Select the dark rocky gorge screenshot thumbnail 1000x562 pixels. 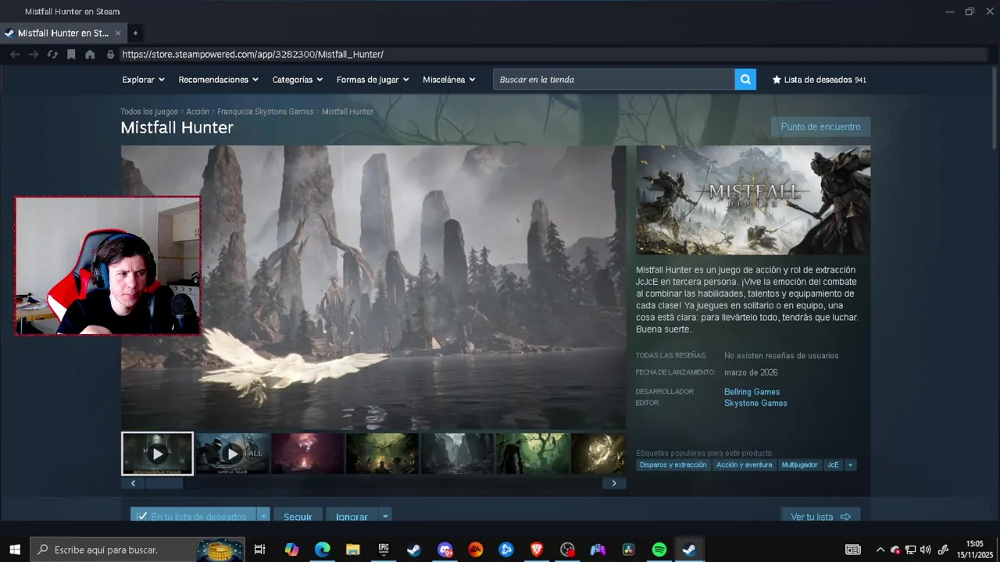[x=458, y=454]
